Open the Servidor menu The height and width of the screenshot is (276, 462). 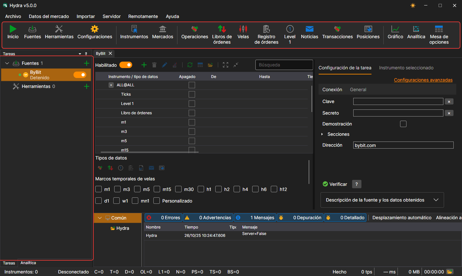(x=112, y=16)
